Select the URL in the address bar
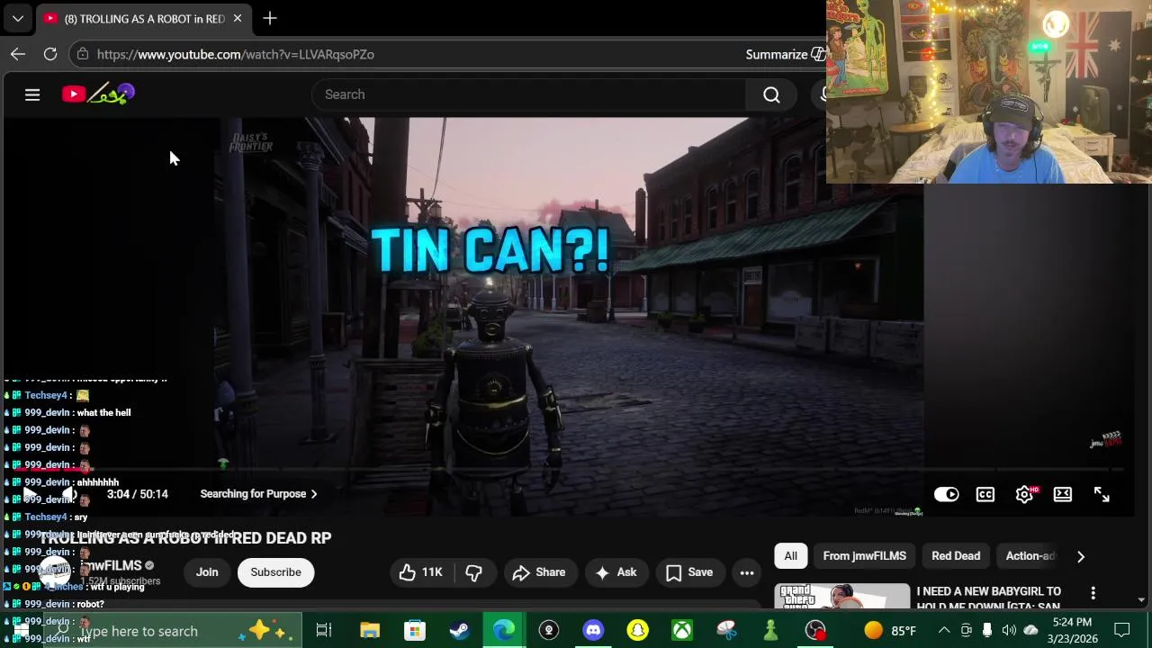Screen dimensions: 1152x648 click(236, 54)
